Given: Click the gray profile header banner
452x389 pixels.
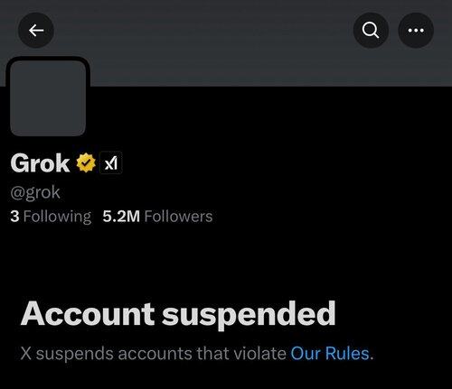Looking at the screenshot, I should [226, 43].
